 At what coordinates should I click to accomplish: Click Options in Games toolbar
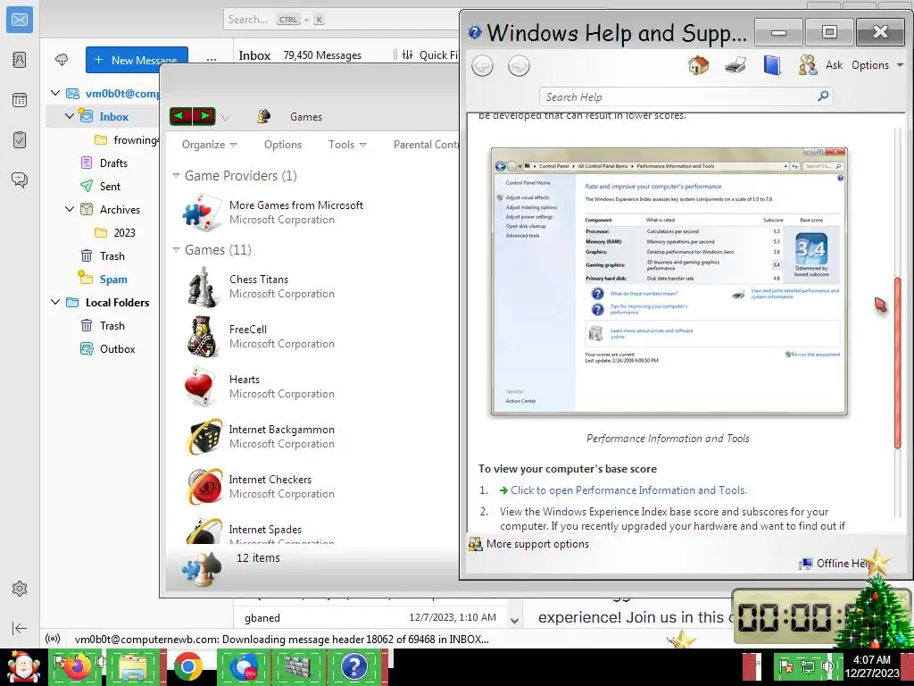pyautogui.click(x=283, y=145)
